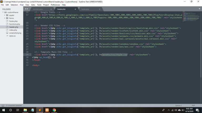Screen dimensions: 202x113
Task: Click the footer.php file icon
Action: [x=7, y=21]
